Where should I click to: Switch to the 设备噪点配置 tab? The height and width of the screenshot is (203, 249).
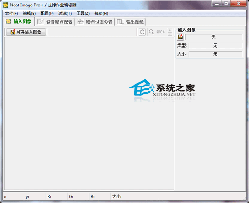click(x=55, y=22)
